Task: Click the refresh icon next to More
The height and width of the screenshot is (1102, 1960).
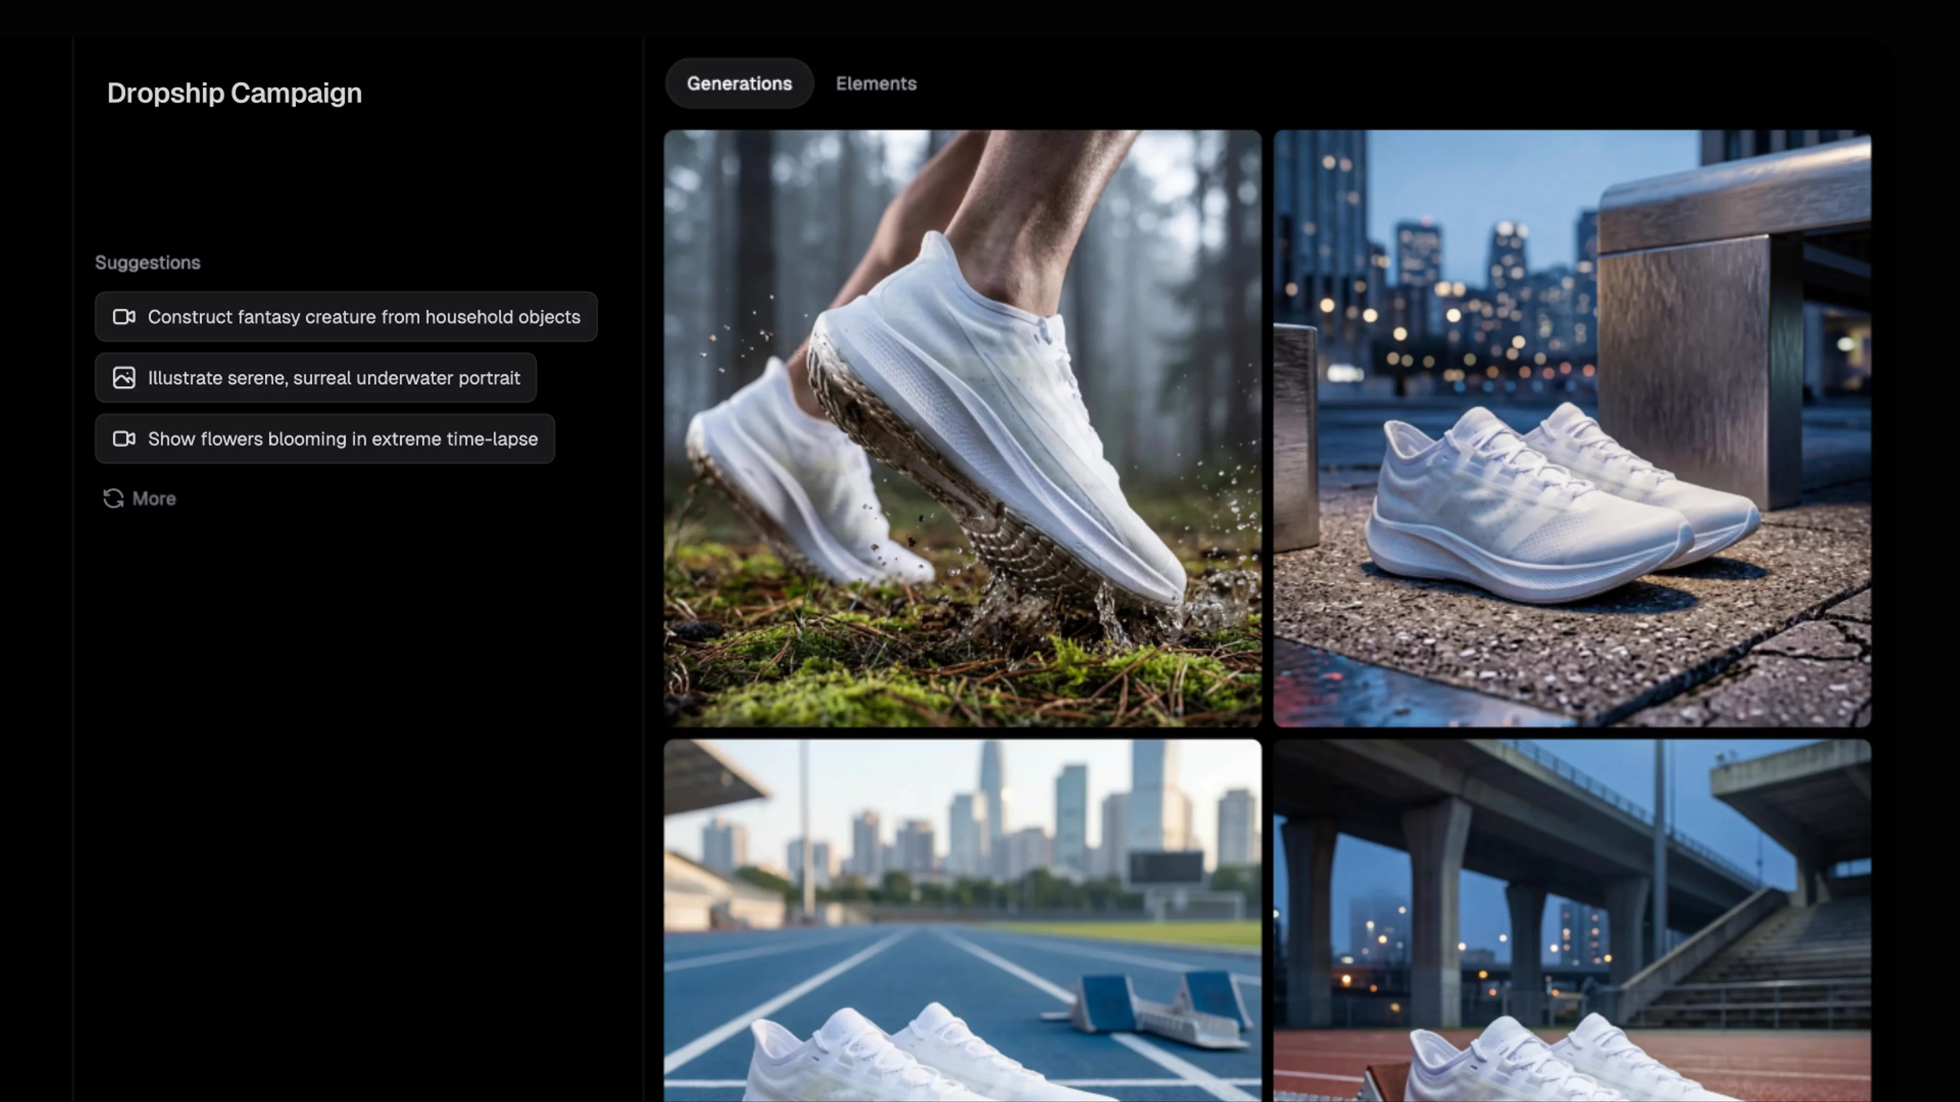Action: point(113,499)
